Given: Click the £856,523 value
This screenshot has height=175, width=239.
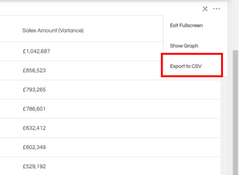Looking at the screenshot, I should [34, 70].
